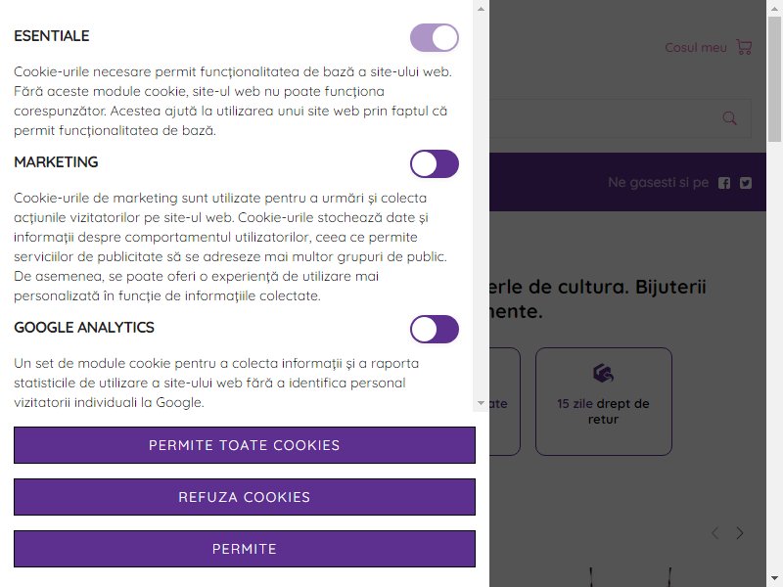Enable the Marketing cookies switch
This screenshot has height=587, width=783.
click(435, 163)
